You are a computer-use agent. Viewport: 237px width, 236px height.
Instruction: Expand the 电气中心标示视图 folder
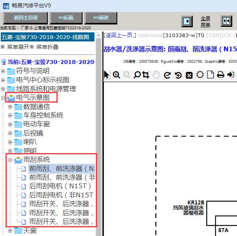click(3, 80)
